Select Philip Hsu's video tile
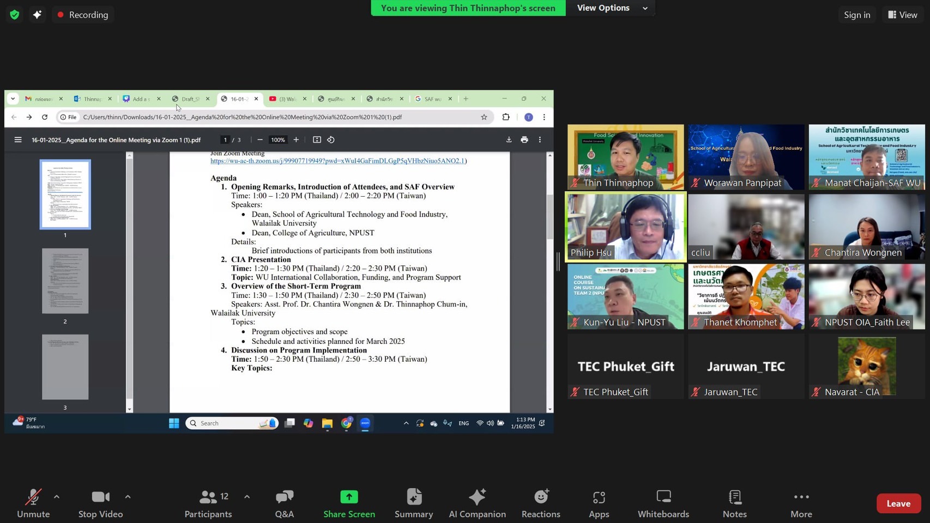The image size is (930, 523). 625,227
